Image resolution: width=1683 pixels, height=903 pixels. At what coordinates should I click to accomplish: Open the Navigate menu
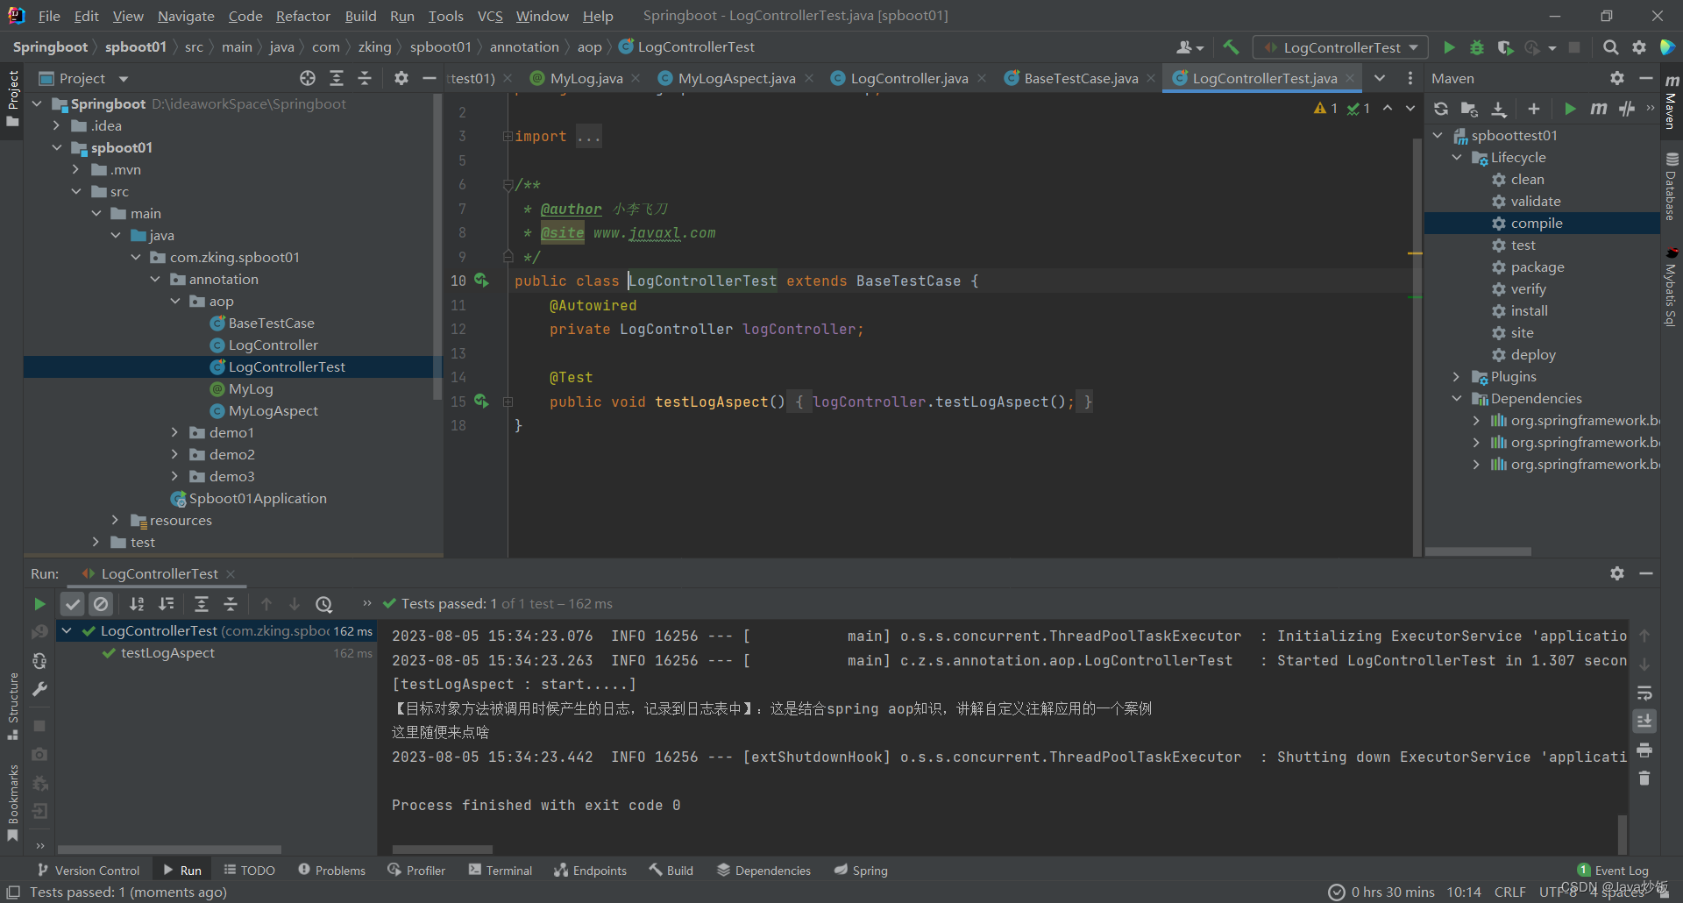[x=186, y=16]
